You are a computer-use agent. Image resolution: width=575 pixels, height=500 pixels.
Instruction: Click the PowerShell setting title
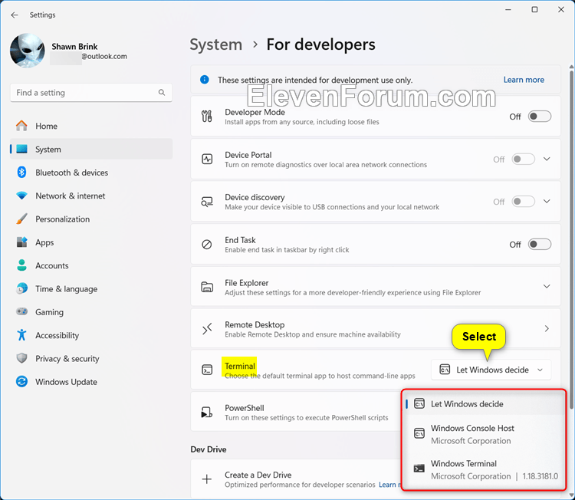pyautogui.click(x=245, y=407)
